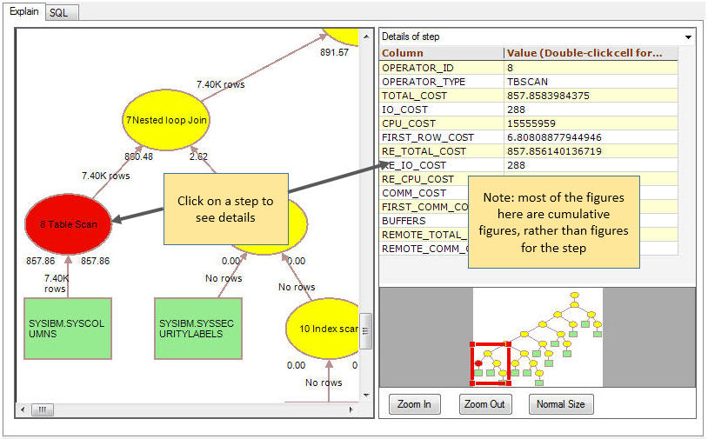The width and height of the screenshot is (708, 439).
Task: Click the SYSIBM.SYSSECURITYLABELS table box
Action: coord(198,329)
